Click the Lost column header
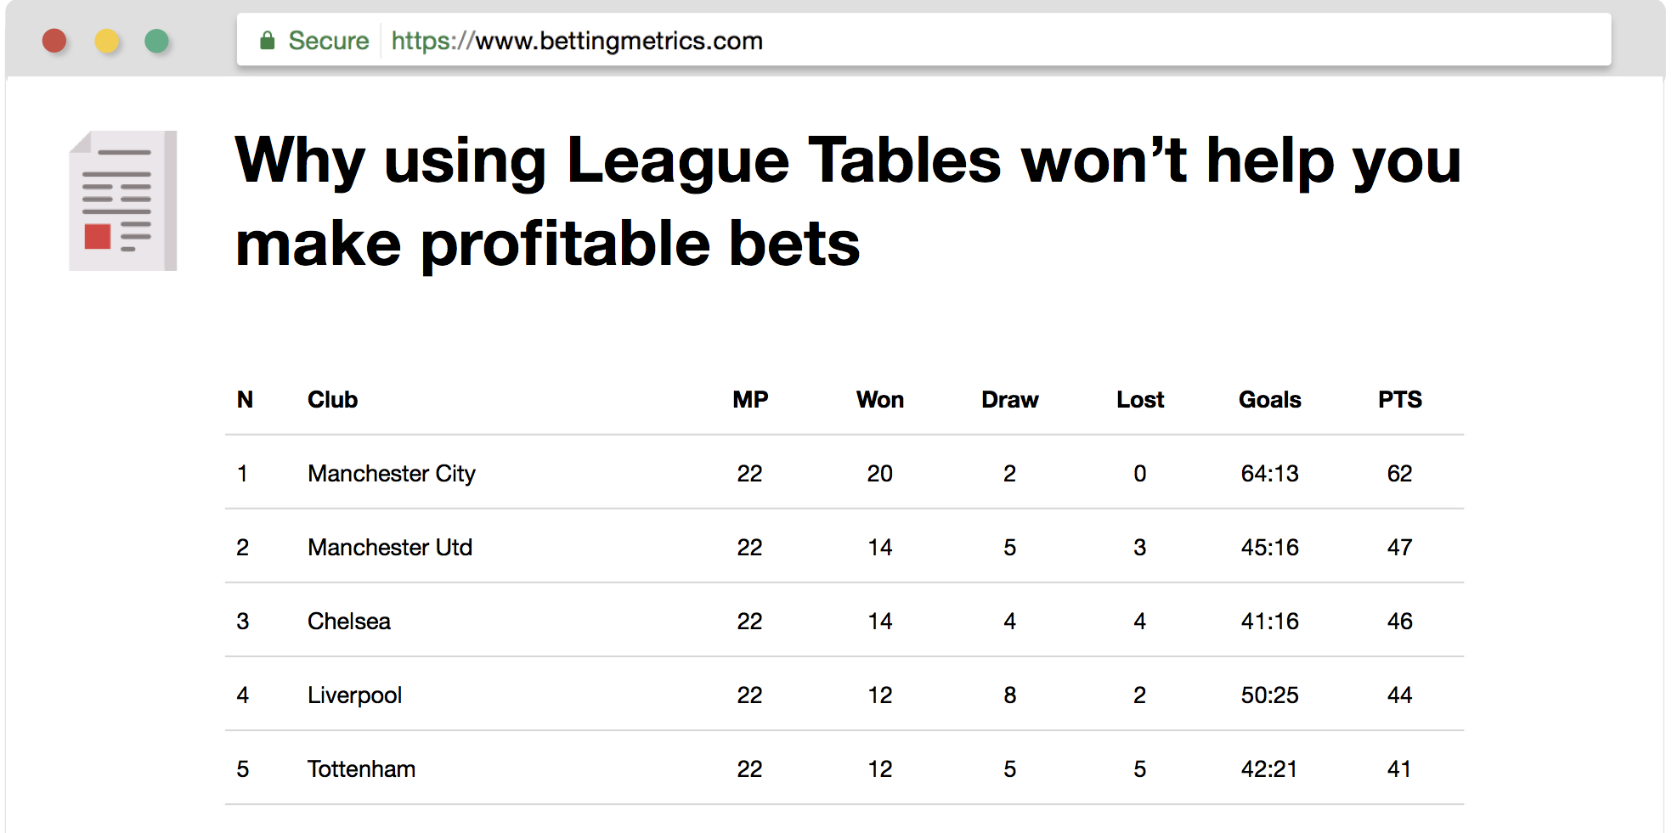The width and height of the screenshot is (1672, 833). click(1139, 399)
